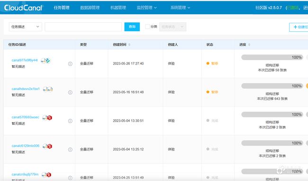The width and height of the screenshot is (308, 181).
Task: Click 全量迁移 type in canal977e9f6y44l row
Action: click(x=87, y=63)
